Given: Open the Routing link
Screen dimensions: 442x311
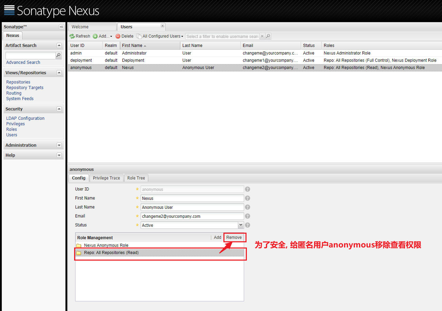Looking at the screenshot, I should coord(14,93).
